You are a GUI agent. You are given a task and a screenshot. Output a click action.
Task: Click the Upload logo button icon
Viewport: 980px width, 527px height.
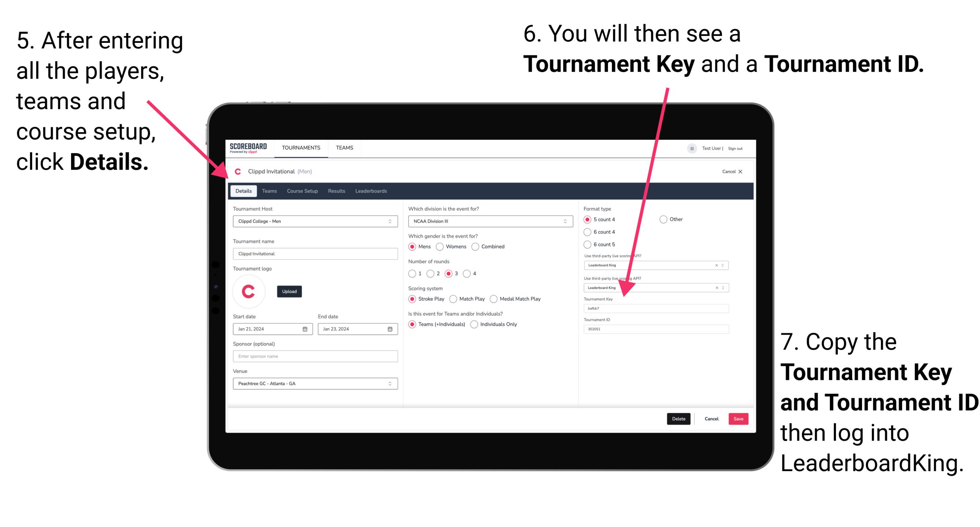tap(290, 291)
